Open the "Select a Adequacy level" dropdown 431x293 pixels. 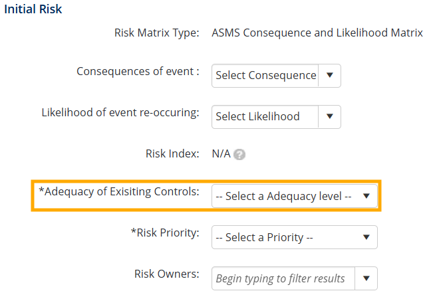tap(294, 197)
